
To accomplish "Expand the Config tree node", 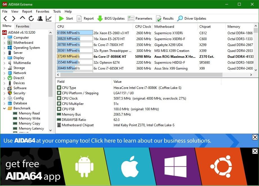I will [x=4, y=98].
